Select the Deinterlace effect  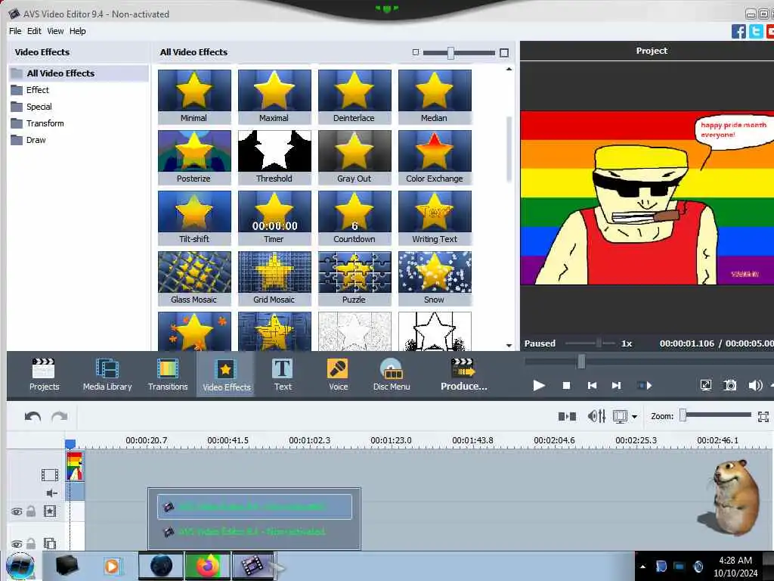tap(354, 96)
